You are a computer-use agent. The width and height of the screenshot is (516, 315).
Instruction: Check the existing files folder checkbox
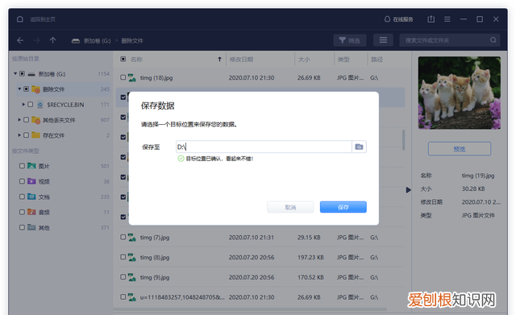[26, 135]
